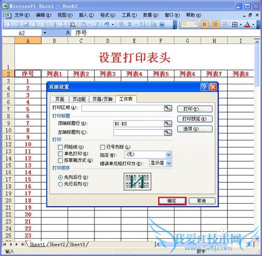Screen dimensions: 262x256
Task: Open the File (文件) menu
Action: coord(22,15)
